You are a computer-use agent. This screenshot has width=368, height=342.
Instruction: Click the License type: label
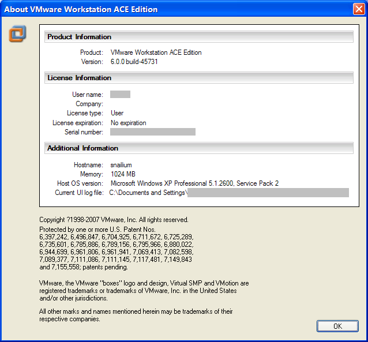click(x=85, y=113)
